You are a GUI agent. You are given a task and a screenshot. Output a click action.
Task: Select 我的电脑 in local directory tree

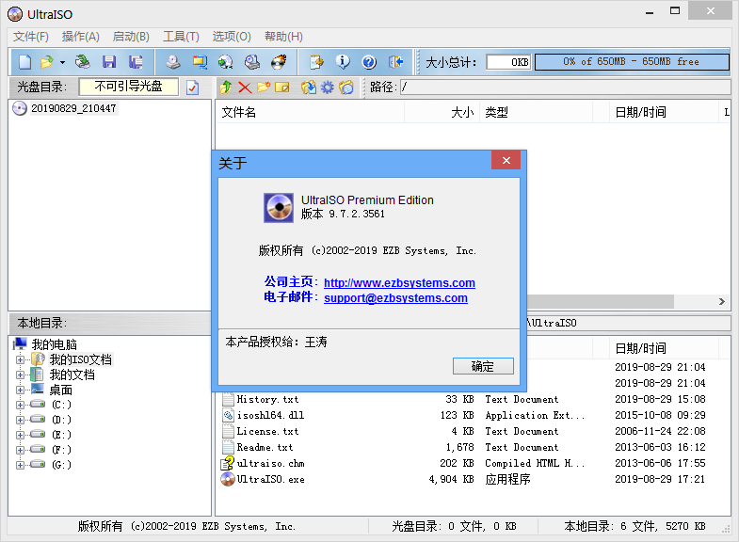(54, 344)
